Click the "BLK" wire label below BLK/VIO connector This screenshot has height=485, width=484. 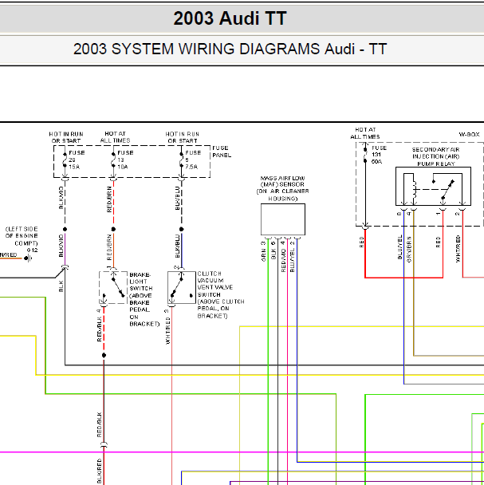tap(61, 286)
